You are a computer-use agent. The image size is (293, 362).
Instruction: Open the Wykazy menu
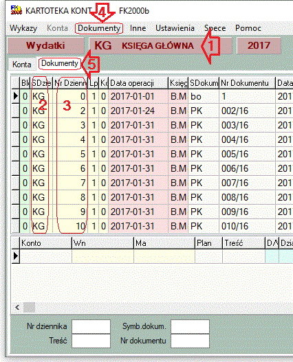(23, 28)
